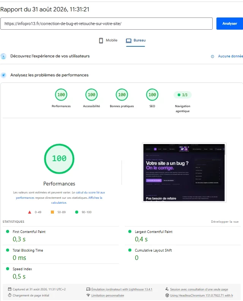The height and width of the screenshot is (301, 243).
Task: Click the red triangle 0–49 legend icon
Action: 30,212
